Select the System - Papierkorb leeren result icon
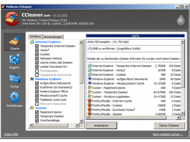Screen dimensions: 190x142 (x=90, y=88)
